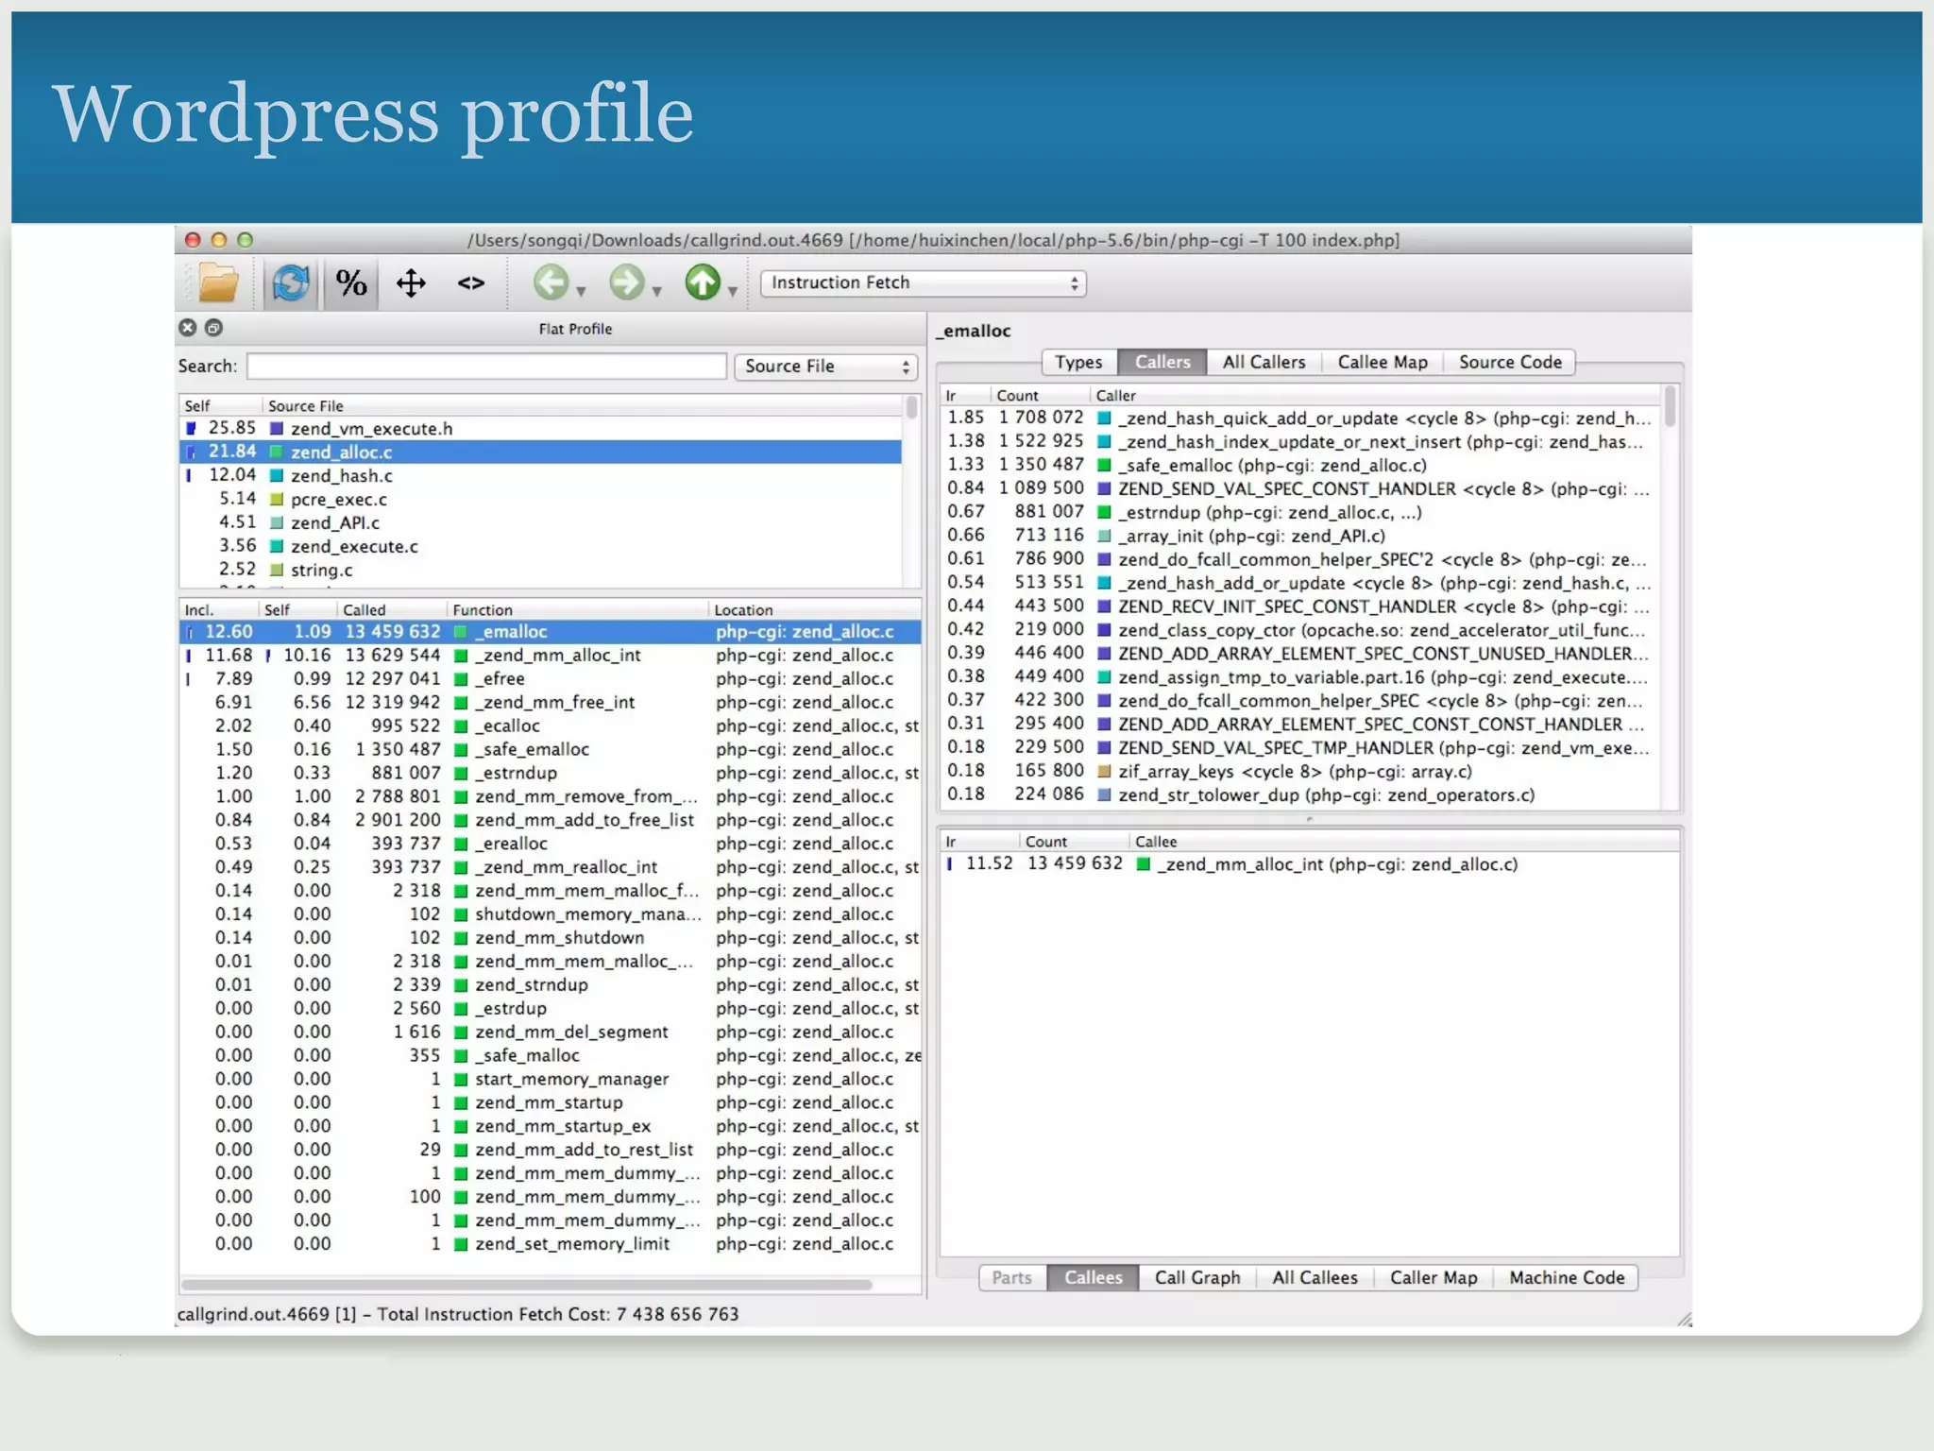Click the window resize grip corner
The width and height of the screenshot is (1934, 1451).
tap(1684, 1319)
